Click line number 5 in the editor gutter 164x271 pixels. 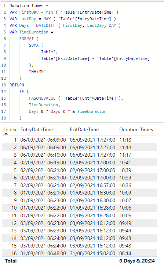(5, 32)
